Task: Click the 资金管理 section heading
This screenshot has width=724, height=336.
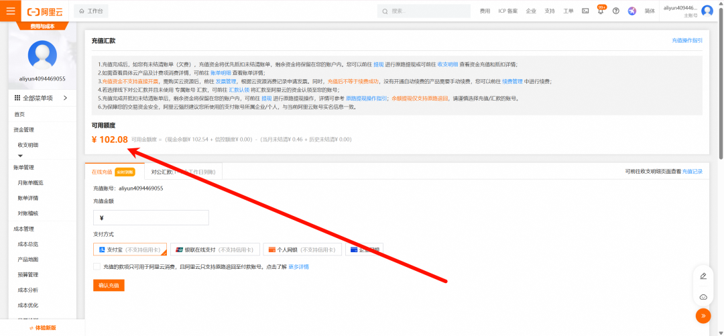Action: click(x=23, y=130)
